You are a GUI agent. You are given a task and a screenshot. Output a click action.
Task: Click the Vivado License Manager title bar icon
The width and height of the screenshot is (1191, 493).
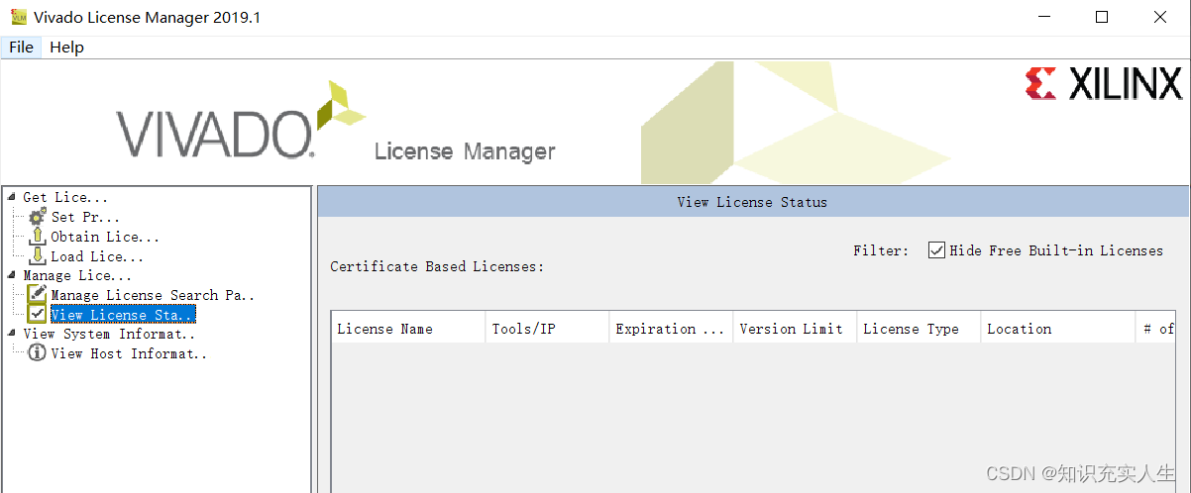19,18
